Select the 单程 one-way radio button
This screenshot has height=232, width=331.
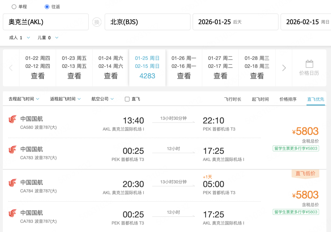point(14,7)
